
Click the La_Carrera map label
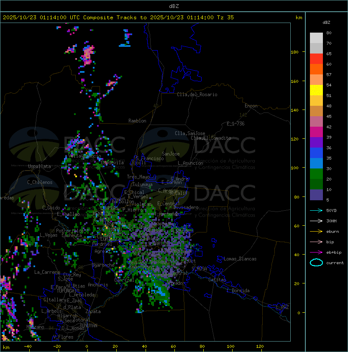click(47, 272)
